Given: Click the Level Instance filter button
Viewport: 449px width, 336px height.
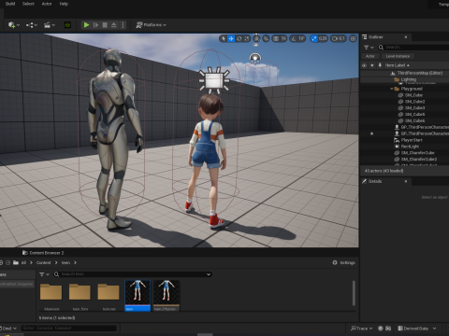Looking at the screenshot, I should pos(398,56).
